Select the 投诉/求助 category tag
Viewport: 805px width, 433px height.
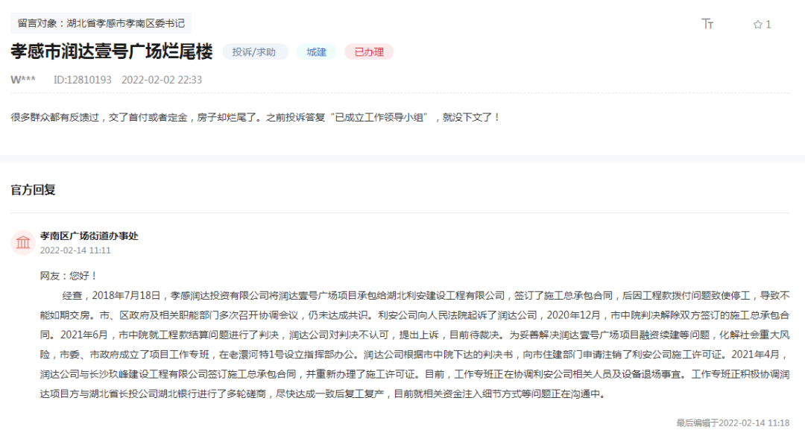coord(254,52)
